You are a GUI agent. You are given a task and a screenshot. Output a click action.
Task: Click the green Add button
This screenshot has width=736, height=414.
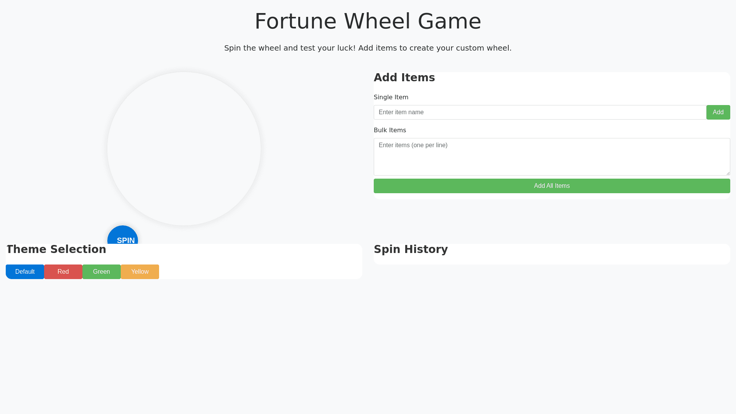point(718,112)
